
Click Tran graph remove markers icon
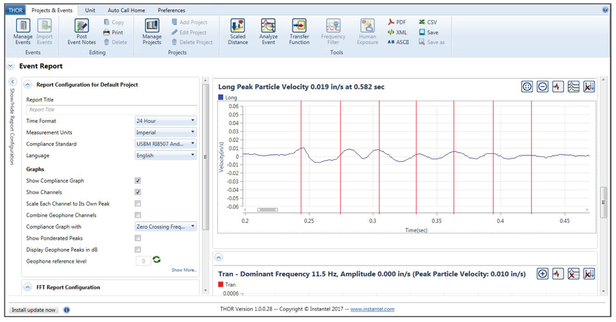click(589, 274)
